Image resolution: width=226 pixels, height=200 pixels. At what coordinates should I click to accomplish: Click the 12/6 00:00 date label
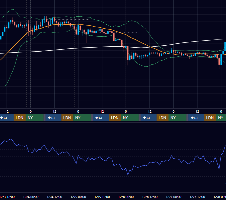126,197
